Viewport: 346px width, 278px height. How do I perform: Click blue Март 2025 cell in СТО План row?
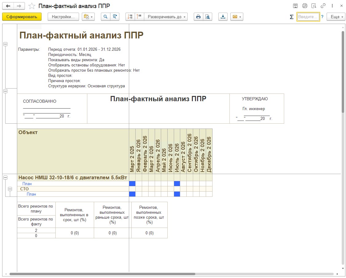132,194
